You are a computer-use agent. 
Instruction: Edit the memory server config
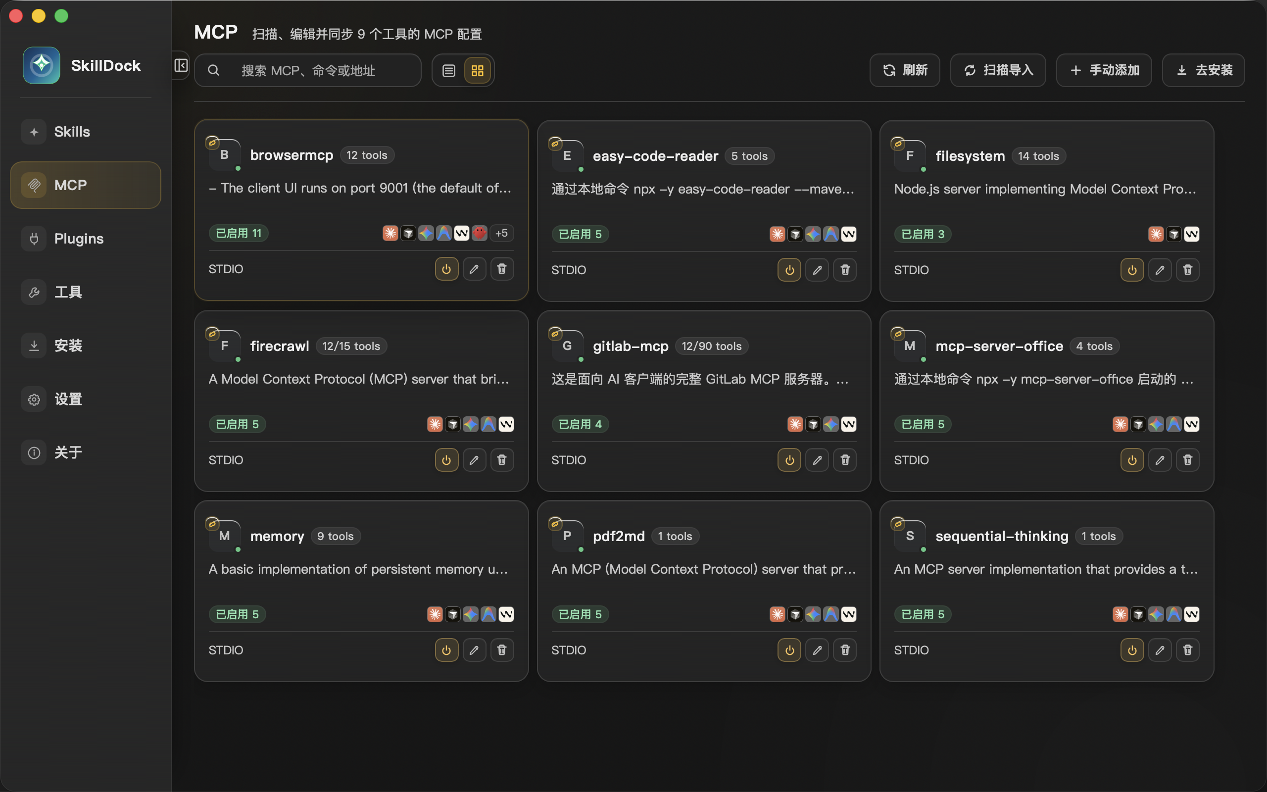tap(474, 650)
